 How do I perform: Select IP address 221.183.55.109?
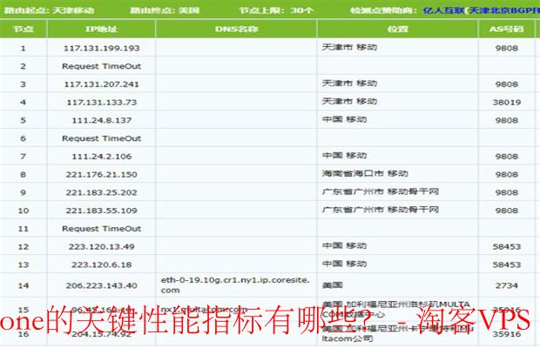tap(102, 211)
